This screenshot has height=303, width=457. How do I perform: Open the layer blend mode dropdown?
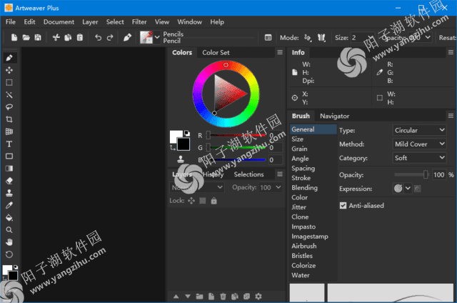(x=197, y=187)
